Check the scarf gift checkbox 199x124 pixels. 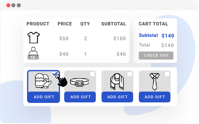point(130,74)
